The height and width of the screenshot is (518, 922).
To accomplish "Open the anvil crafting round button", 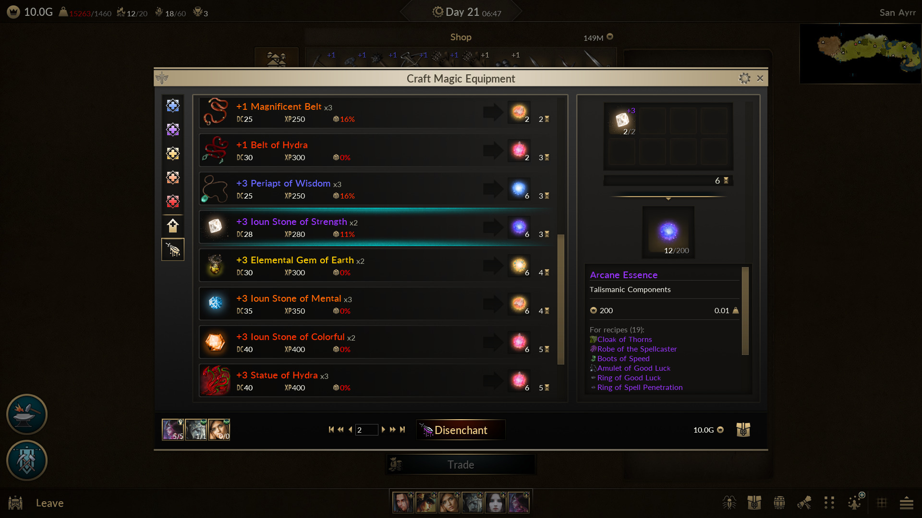I will coord(27,414).
